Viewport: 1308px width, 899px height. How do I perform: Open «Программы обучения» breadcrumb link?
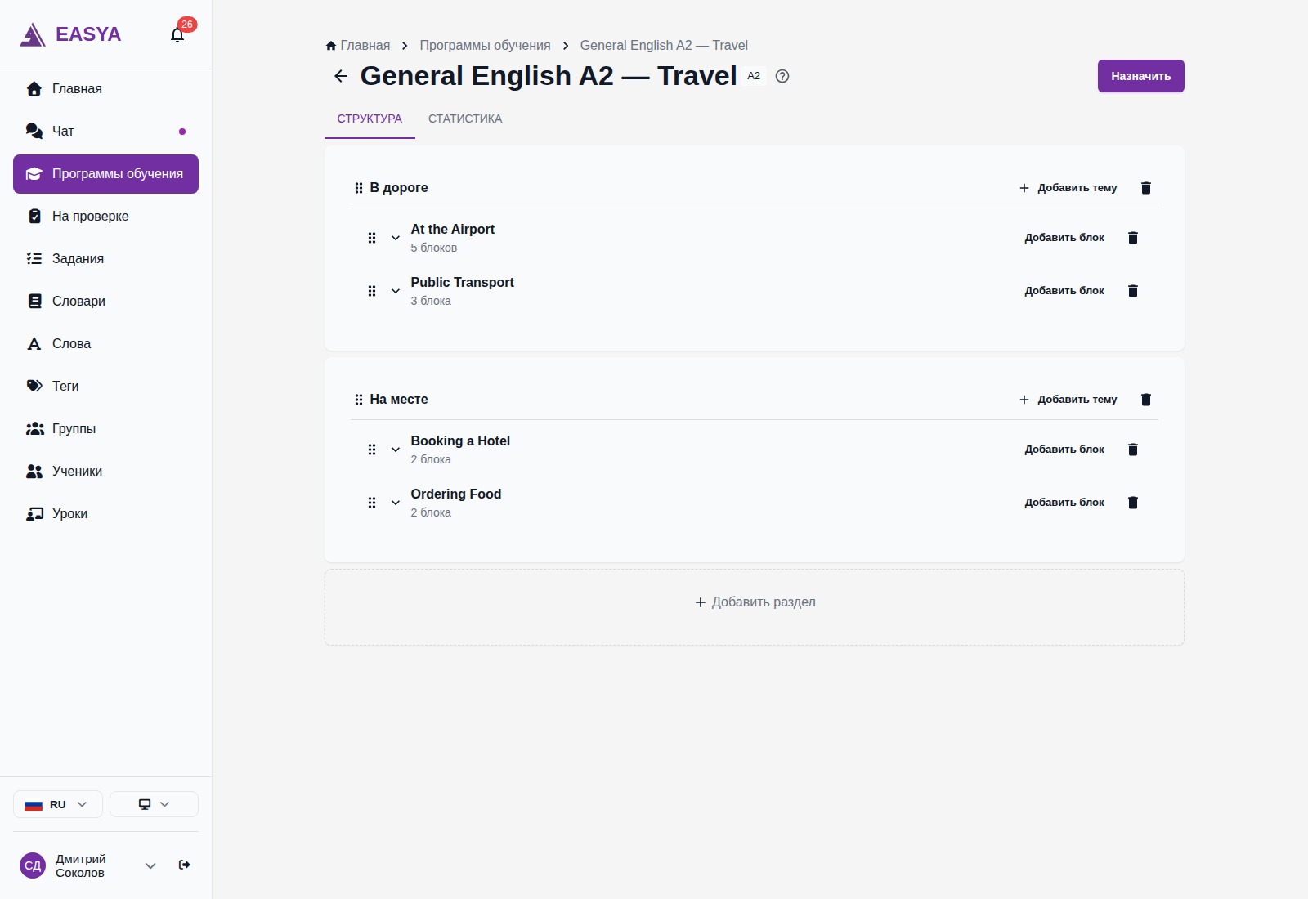pos(485,46)
